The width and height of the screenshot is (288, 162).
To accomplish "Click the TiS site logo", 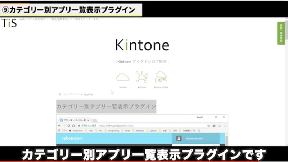I will coord(9,23).
